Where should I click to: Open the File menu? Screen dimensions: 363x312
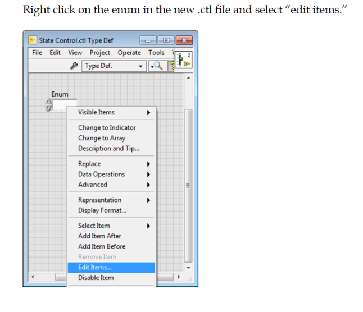coord(37,53)
